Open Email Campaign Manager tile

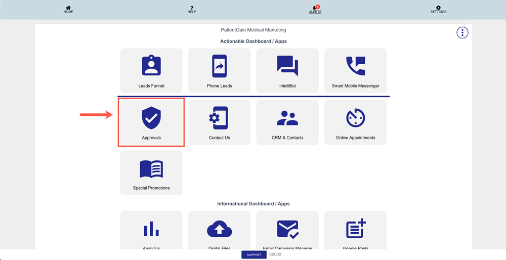(287, 231)
